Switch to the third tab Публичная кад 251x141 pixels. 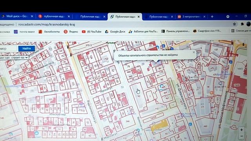tap(91, 16)
